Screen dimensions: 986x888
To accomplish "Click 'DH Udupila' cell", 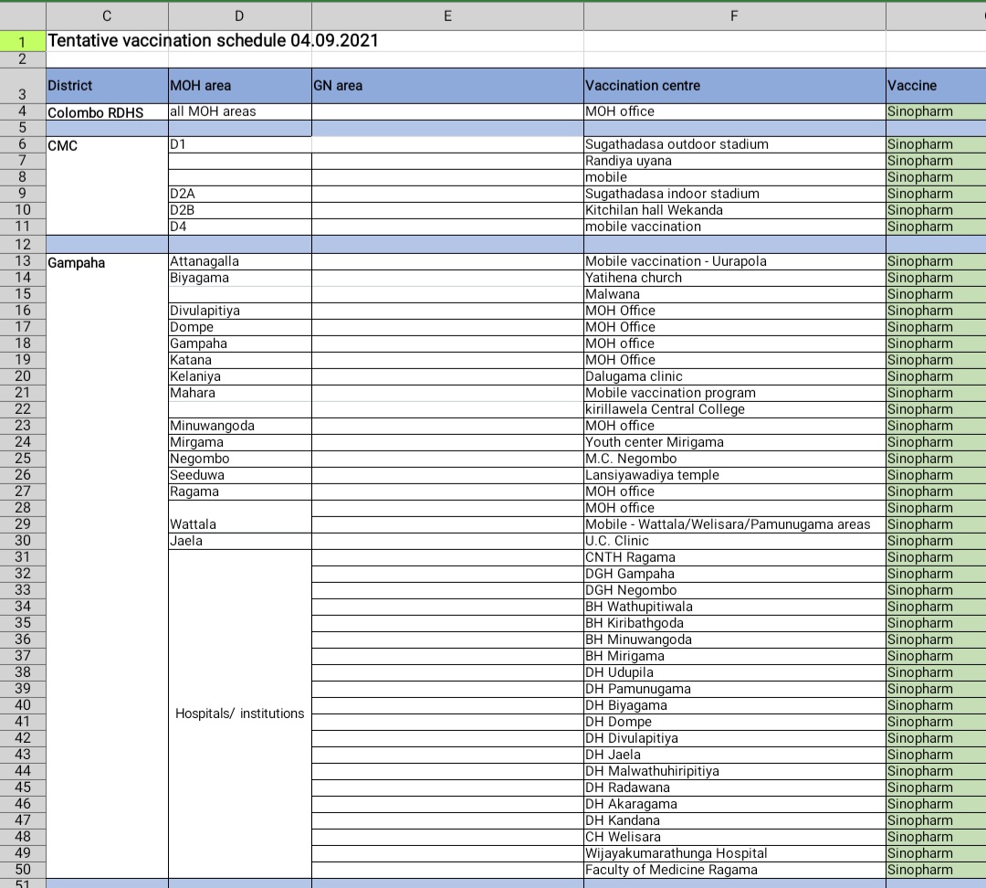I will (734, 672).
